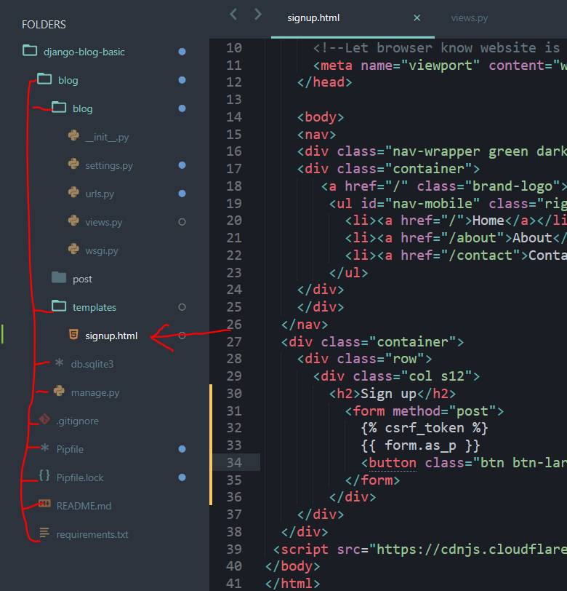Viewport: 567px width, 591px height.
Task: Go to next tab with right arrow
Action: 257,14
